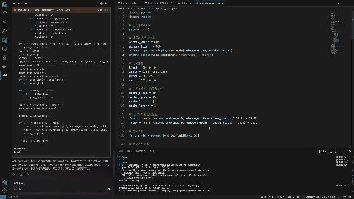Open the Docker whale icon view

[x=4, y=66]
